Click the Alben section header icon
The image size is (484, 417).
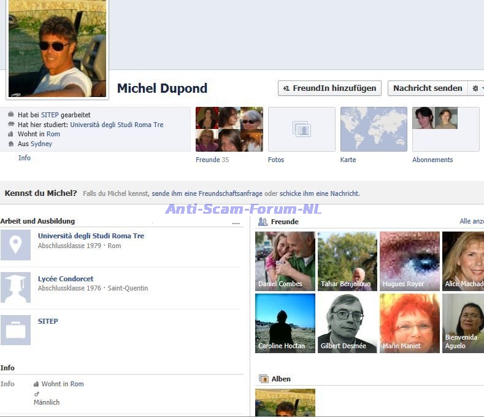coord(263,379)
